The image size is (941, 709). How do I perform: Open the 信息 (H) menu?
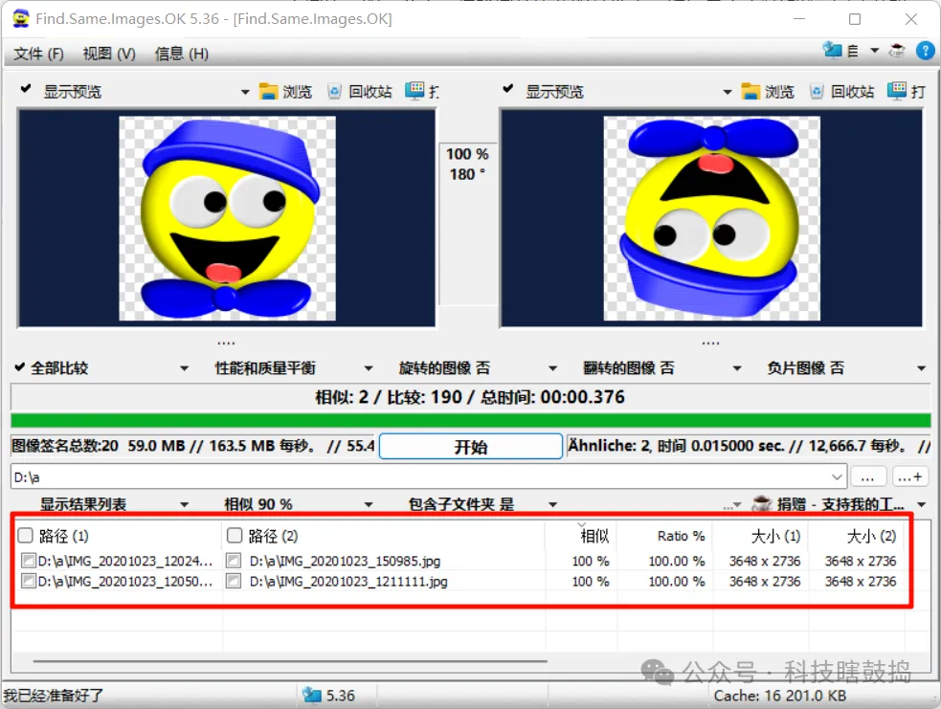[182, 54]
